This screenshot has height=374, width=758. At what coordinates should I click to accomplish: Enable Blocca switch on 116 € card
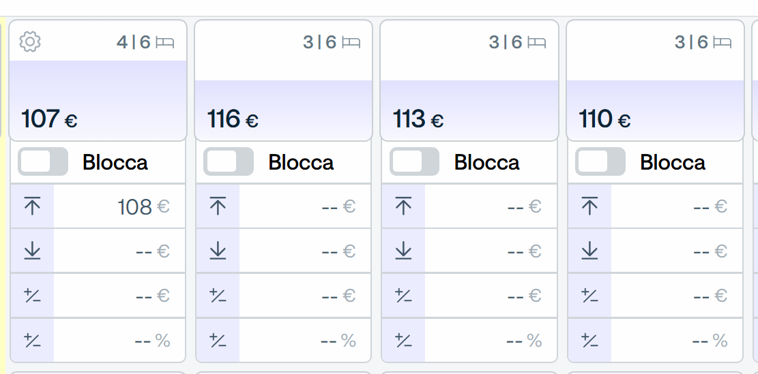pos(229,161)
